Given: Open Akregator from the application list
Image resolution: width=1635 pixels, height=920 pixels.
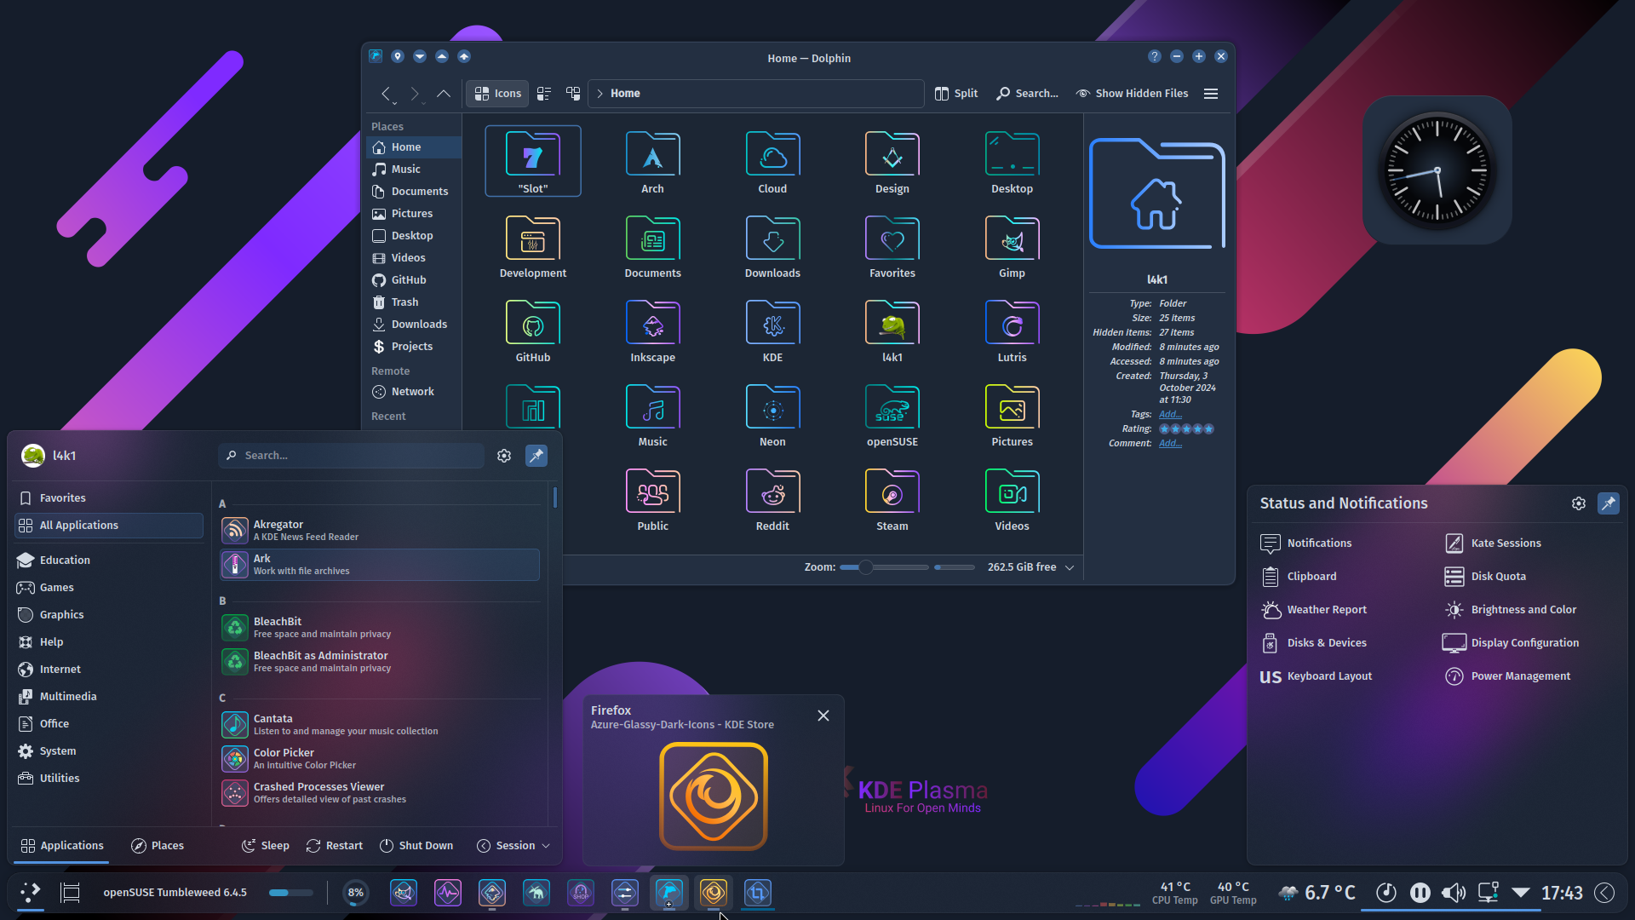Looking at the screenshot, I should click(x=380, y=531).
